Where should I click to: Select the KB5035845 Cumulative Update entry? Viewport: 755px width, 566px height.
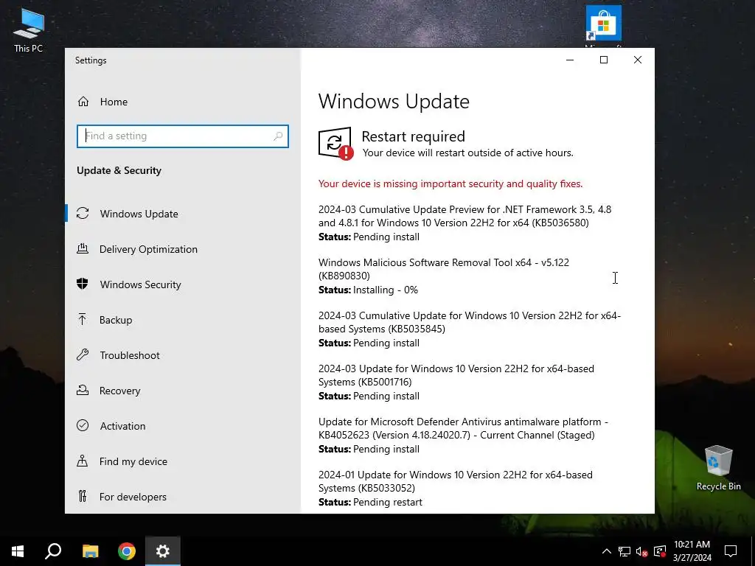pyautogui.click(x=470, y=329)
